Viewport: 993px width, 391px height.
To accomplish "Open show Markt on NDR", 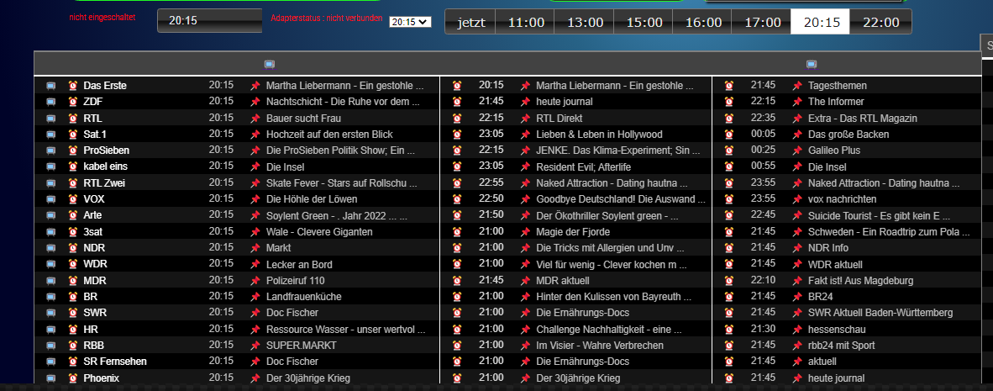I will tap(279, 248).
